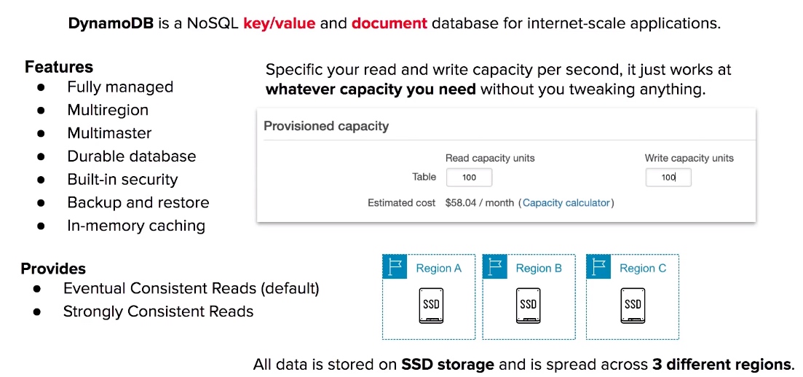Click the Region B flag icon
Screen dimensions: 803x377
click(495, 267)
